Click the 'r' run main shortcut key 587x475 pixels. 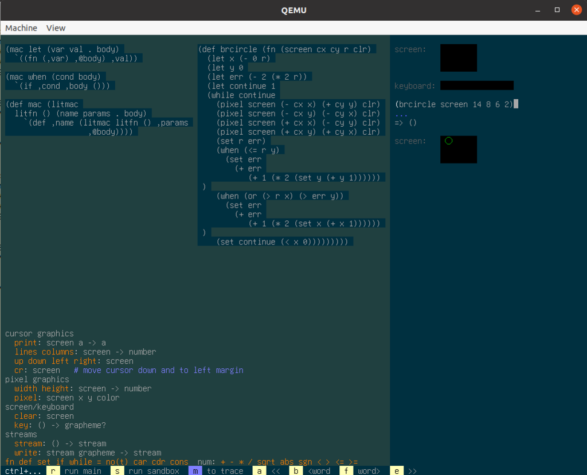(53, 471)
